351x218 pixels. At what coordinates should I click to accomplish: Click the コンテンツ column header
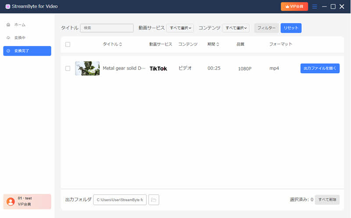pyautogui.click(x=188, y=44)
